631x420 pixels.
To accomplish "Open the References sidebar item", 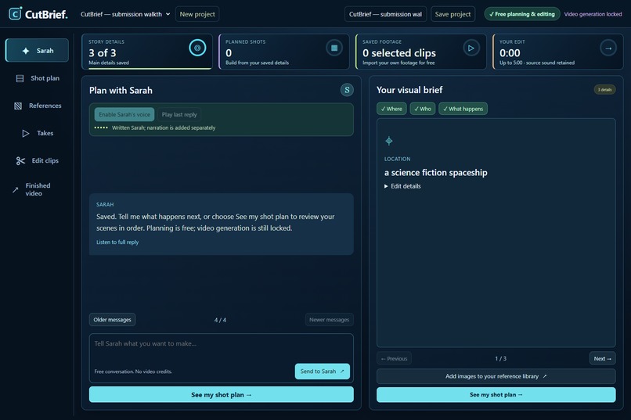I will [x=37, y=106].
